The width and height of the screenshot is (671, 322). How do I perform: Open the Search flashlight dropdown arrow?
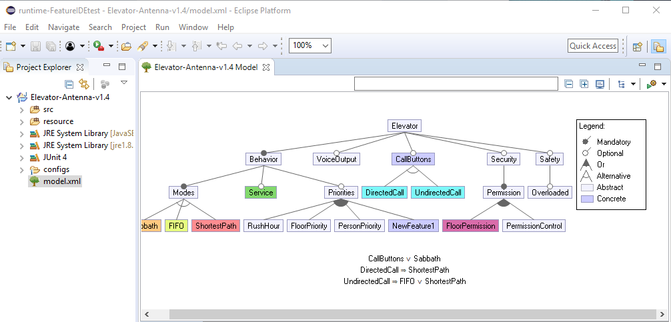155,46
